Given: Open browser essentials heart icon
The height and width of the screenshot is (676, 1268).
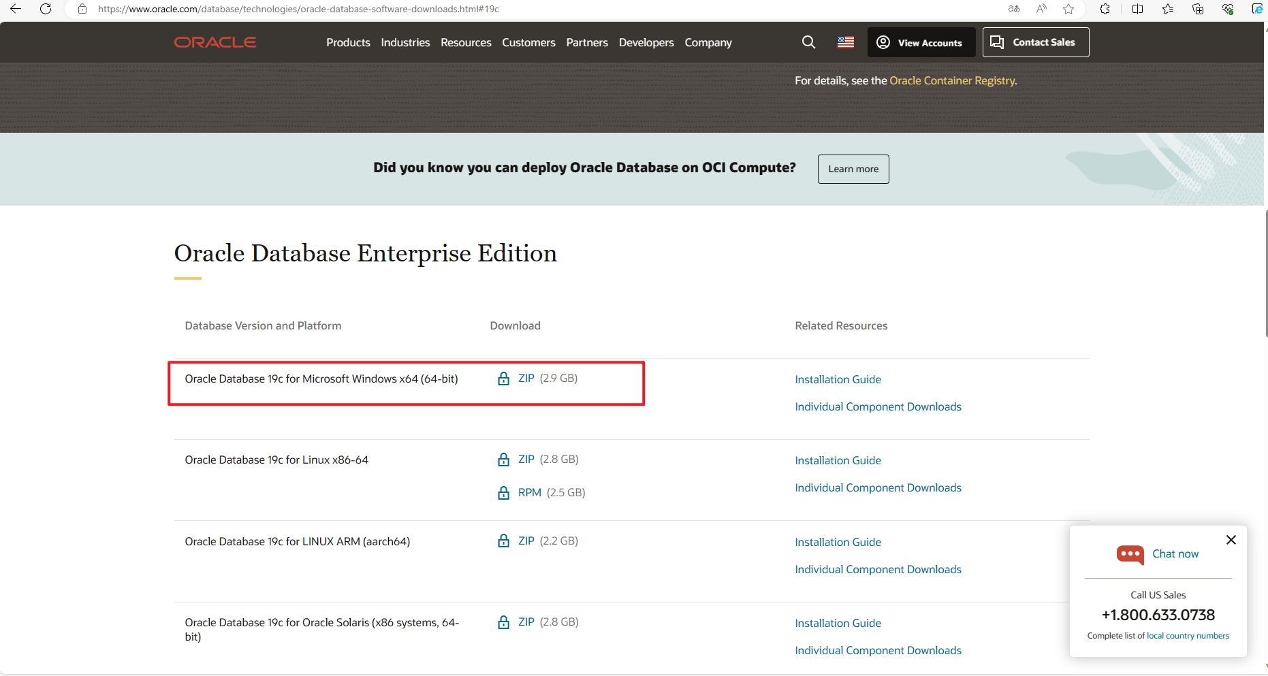Looking at the screenshot, I should [x=1228, y=9].
